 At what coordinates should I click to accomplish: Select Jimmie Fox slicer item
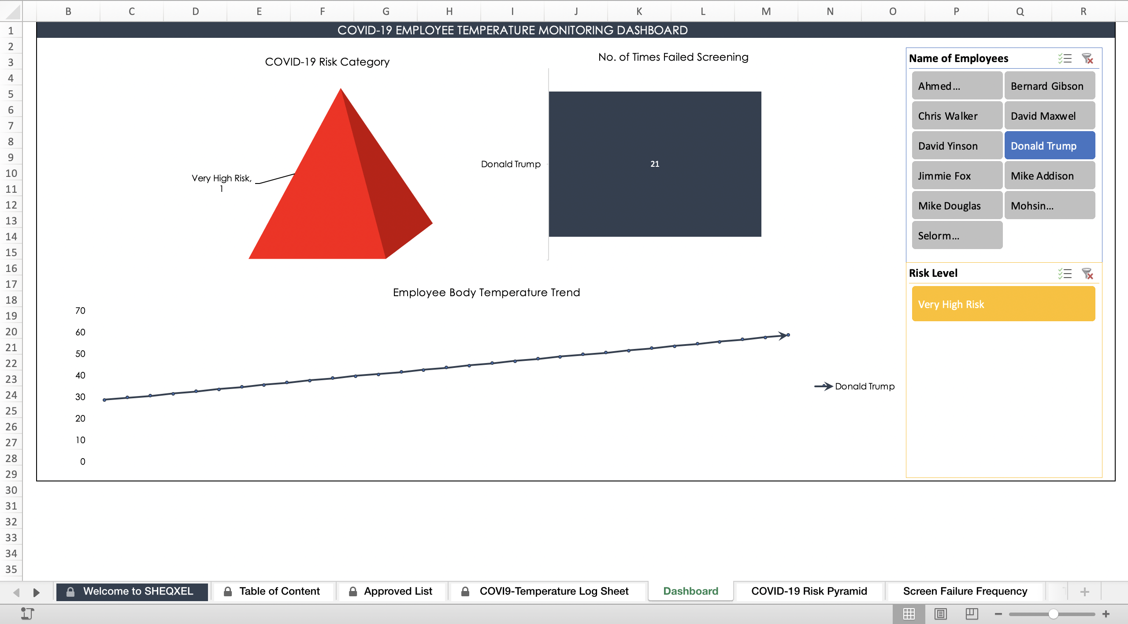click(x=957, y=176)
